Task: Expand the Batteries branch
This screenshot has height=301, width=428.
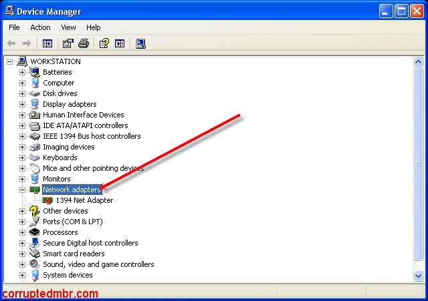Action: click(x=22, y=72)
